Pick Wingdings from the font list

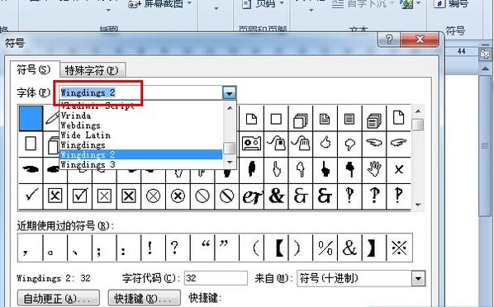pyautogui.click(x=140, y=145)
